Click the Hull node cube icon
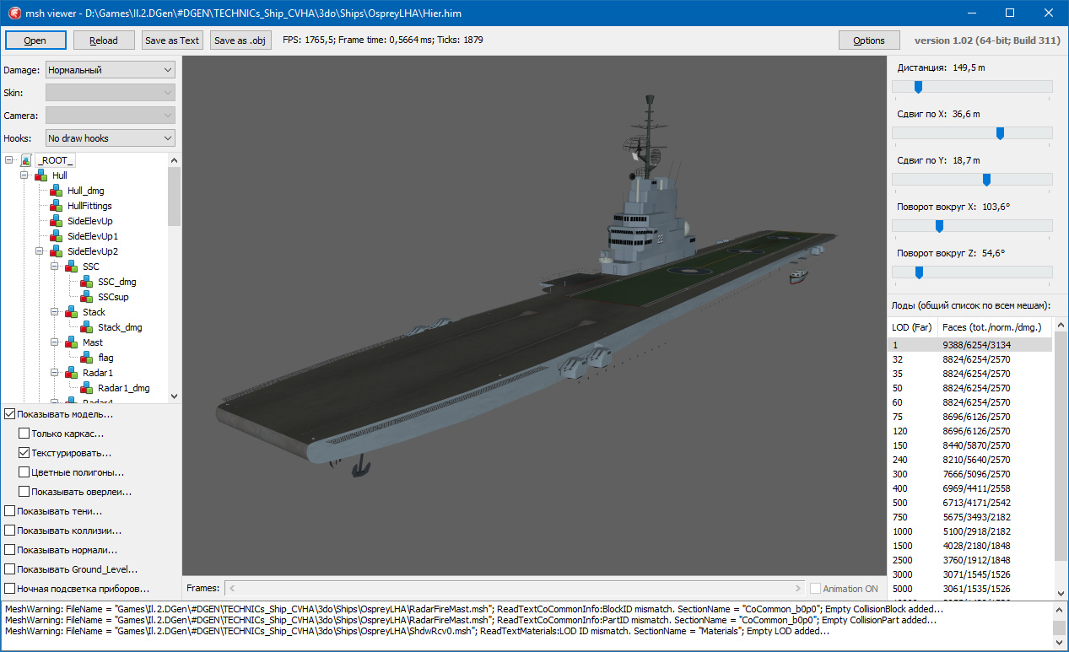1069x652 pixels. (x=41, y=175)
